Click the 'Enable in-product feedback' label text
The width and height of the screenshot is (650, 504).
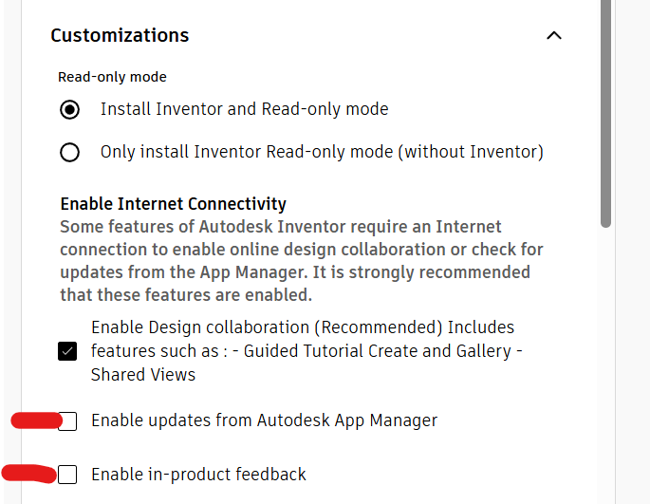198,475
